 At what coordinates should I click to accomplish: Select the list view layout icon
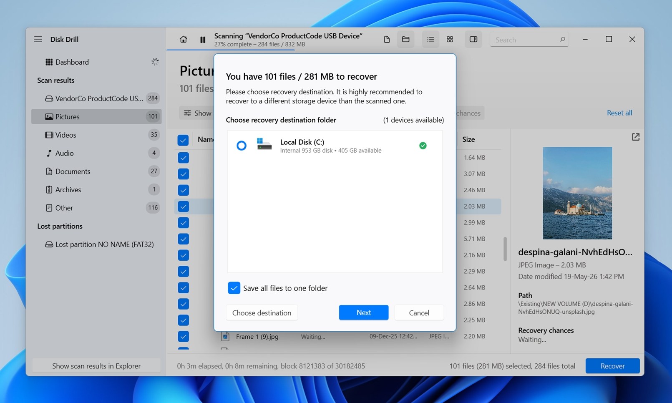point(430,39)
